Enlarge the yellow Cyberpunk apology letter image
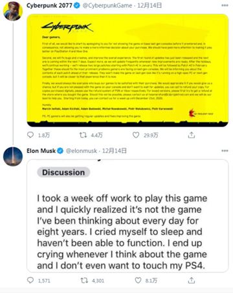Viewport: 233px width, 293px height. [x=128, y=70]
